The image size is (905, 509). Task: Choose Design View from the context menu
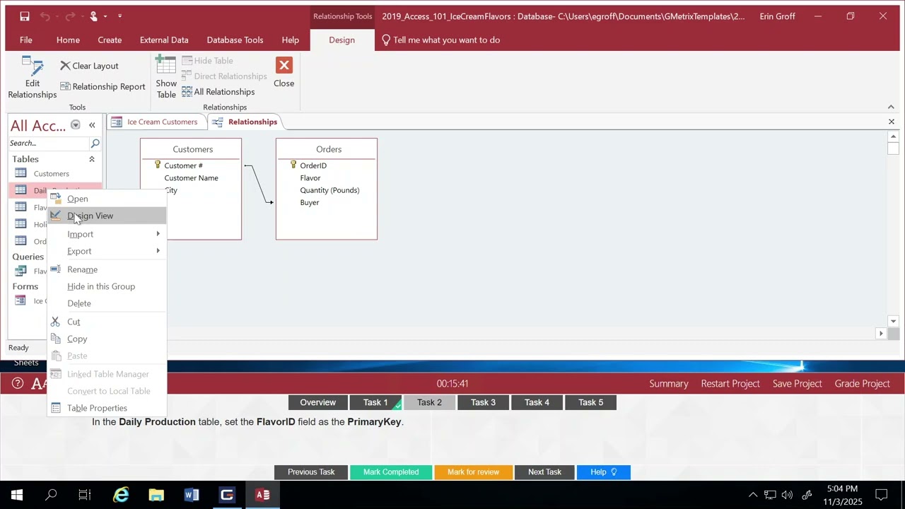click(107, 216)
